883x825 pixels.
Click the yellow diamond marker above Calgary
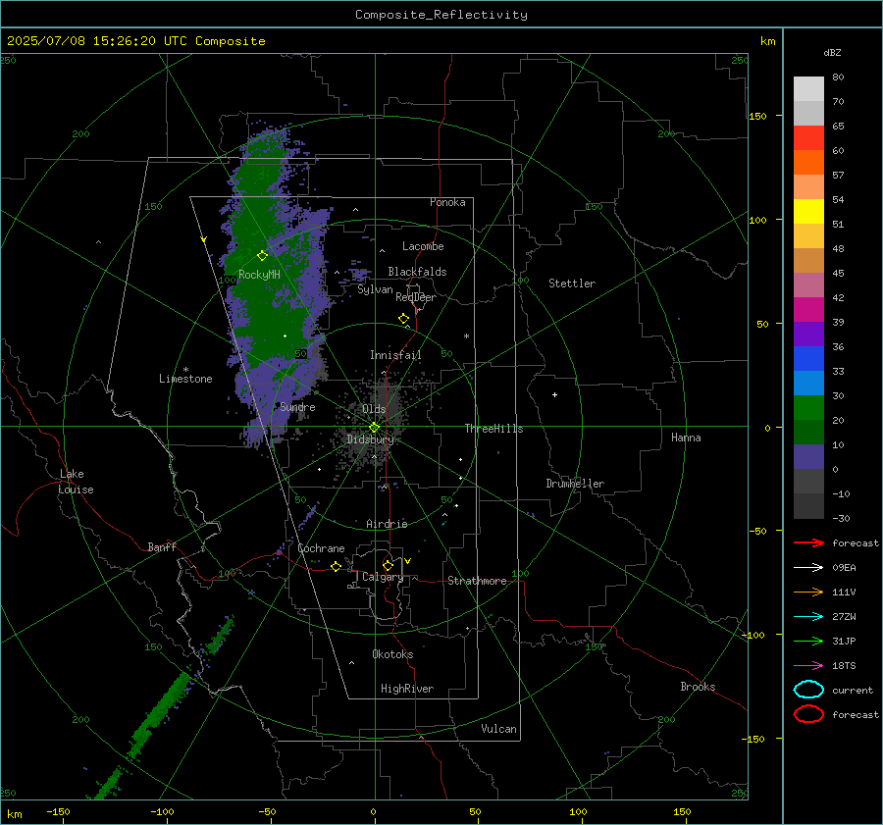[388, 565]
